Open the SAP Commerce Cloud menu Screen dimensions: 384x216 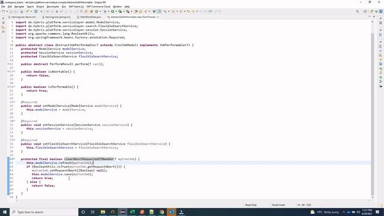pyautogui.click(x=98, y=7)
